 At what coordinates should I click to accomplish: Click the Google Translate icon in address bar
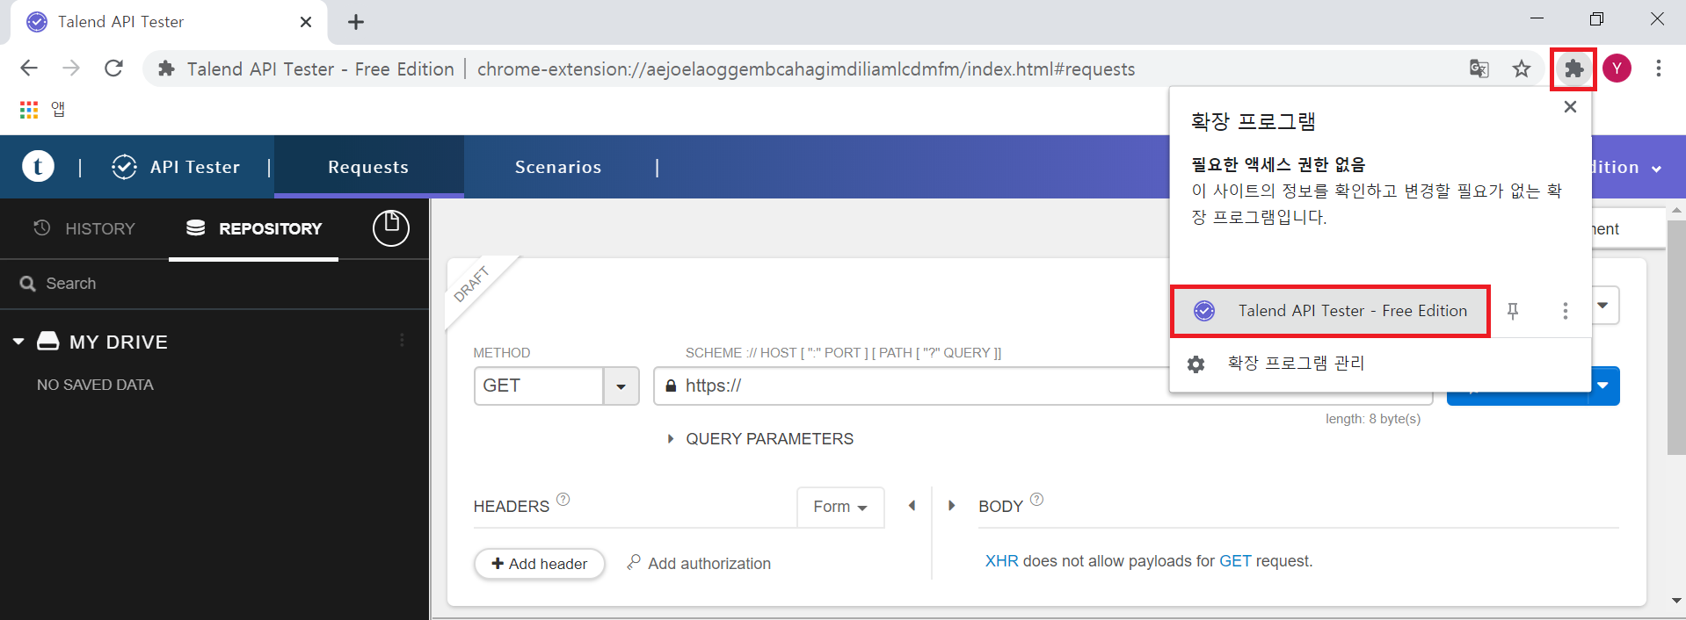click(x=1479, y=68)
